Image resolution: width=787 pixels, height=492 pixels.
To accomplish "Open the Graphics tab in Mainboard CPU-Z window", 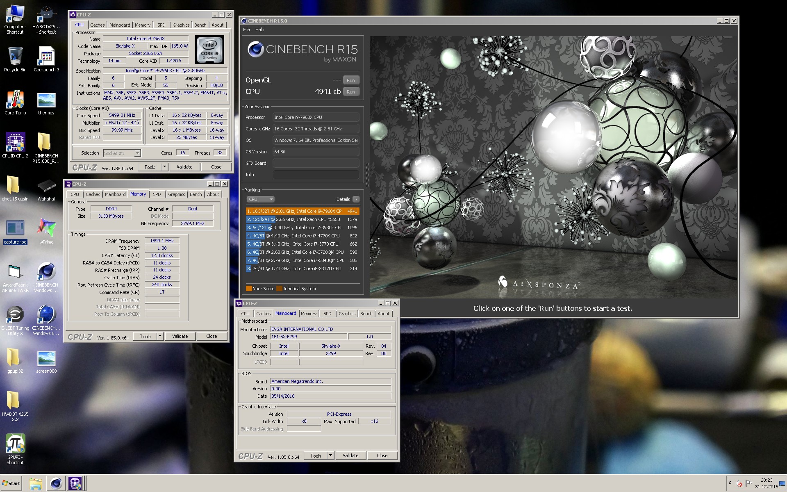I will (x=347, y=314).
